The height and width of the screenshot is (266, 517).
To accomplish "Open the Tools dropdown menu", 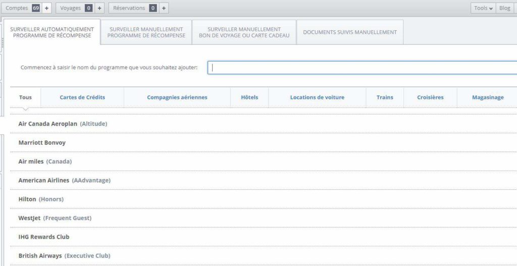I will click(483, 8).
